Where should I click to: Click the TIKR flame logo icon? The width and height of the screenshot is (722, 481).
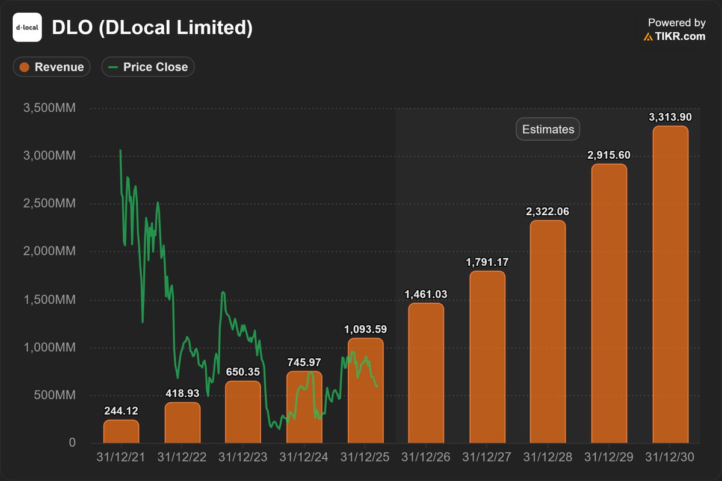click(x=649, y=37)
